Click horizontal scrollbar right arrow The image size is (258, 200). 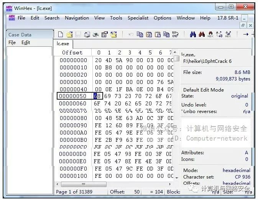[x=170, y=184]
